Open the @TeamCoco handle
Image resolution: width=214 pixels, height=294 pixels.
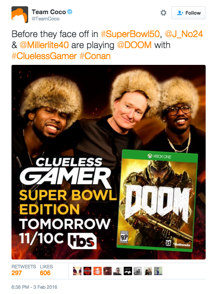coord(45,19)
